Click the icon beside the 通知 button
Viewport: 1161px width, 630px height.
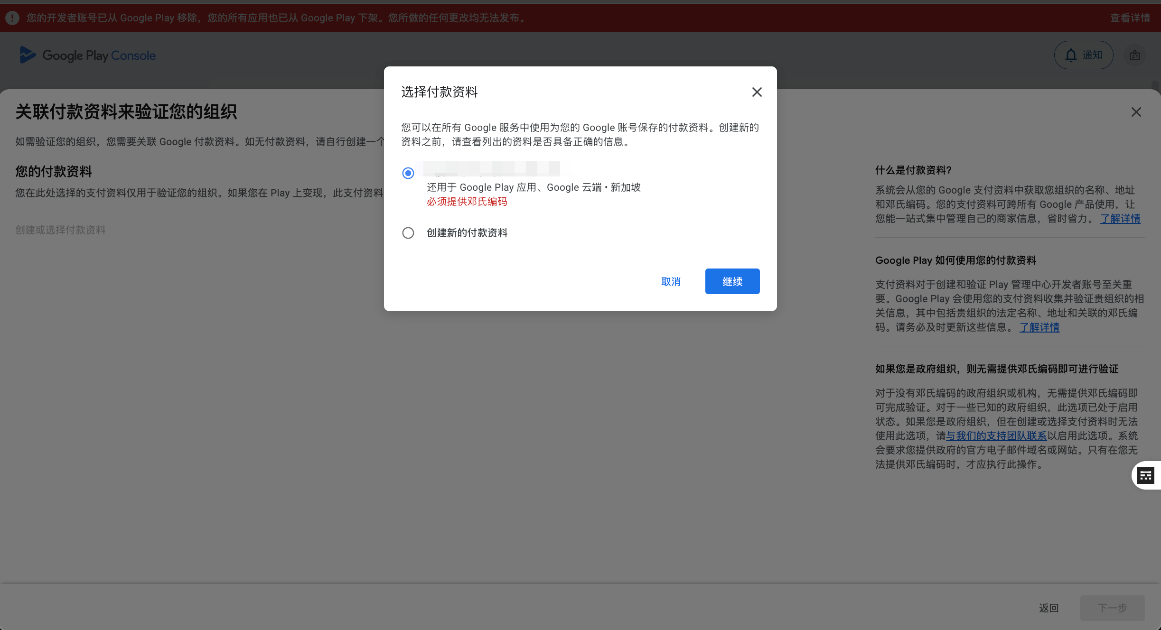[x=1134, y=56]
